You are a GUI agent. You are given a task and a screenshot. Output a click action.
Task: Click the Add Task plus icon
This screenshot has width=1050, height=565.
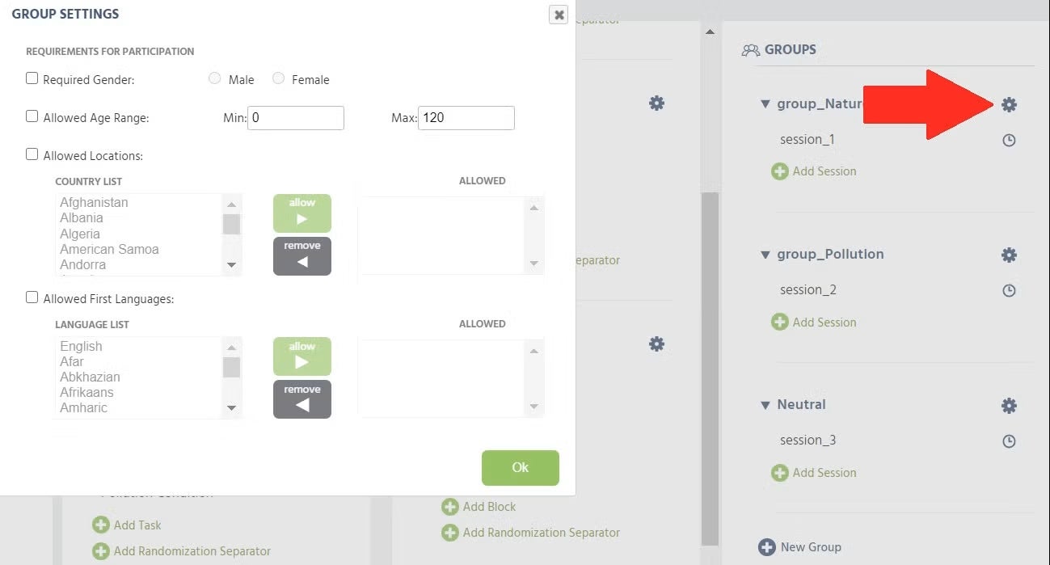point(100,525)
